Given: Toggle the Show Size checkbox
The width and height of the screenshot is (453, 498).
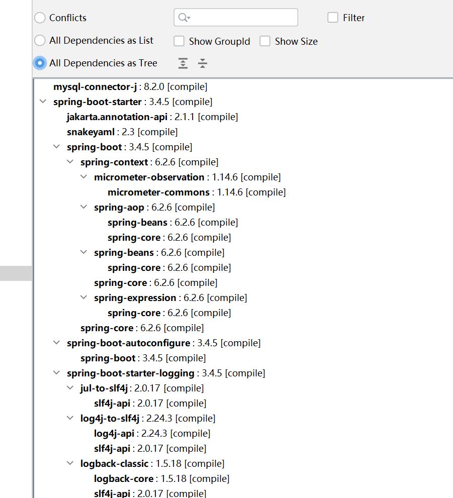Looking at the screenshot, I should (265, 41).
